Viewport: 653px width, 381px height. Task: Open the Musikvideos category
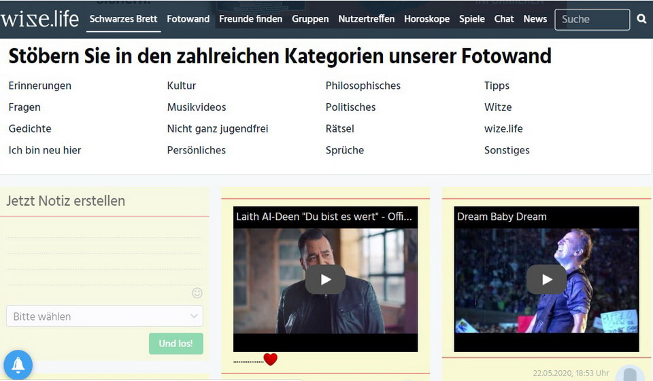point(197,107)
